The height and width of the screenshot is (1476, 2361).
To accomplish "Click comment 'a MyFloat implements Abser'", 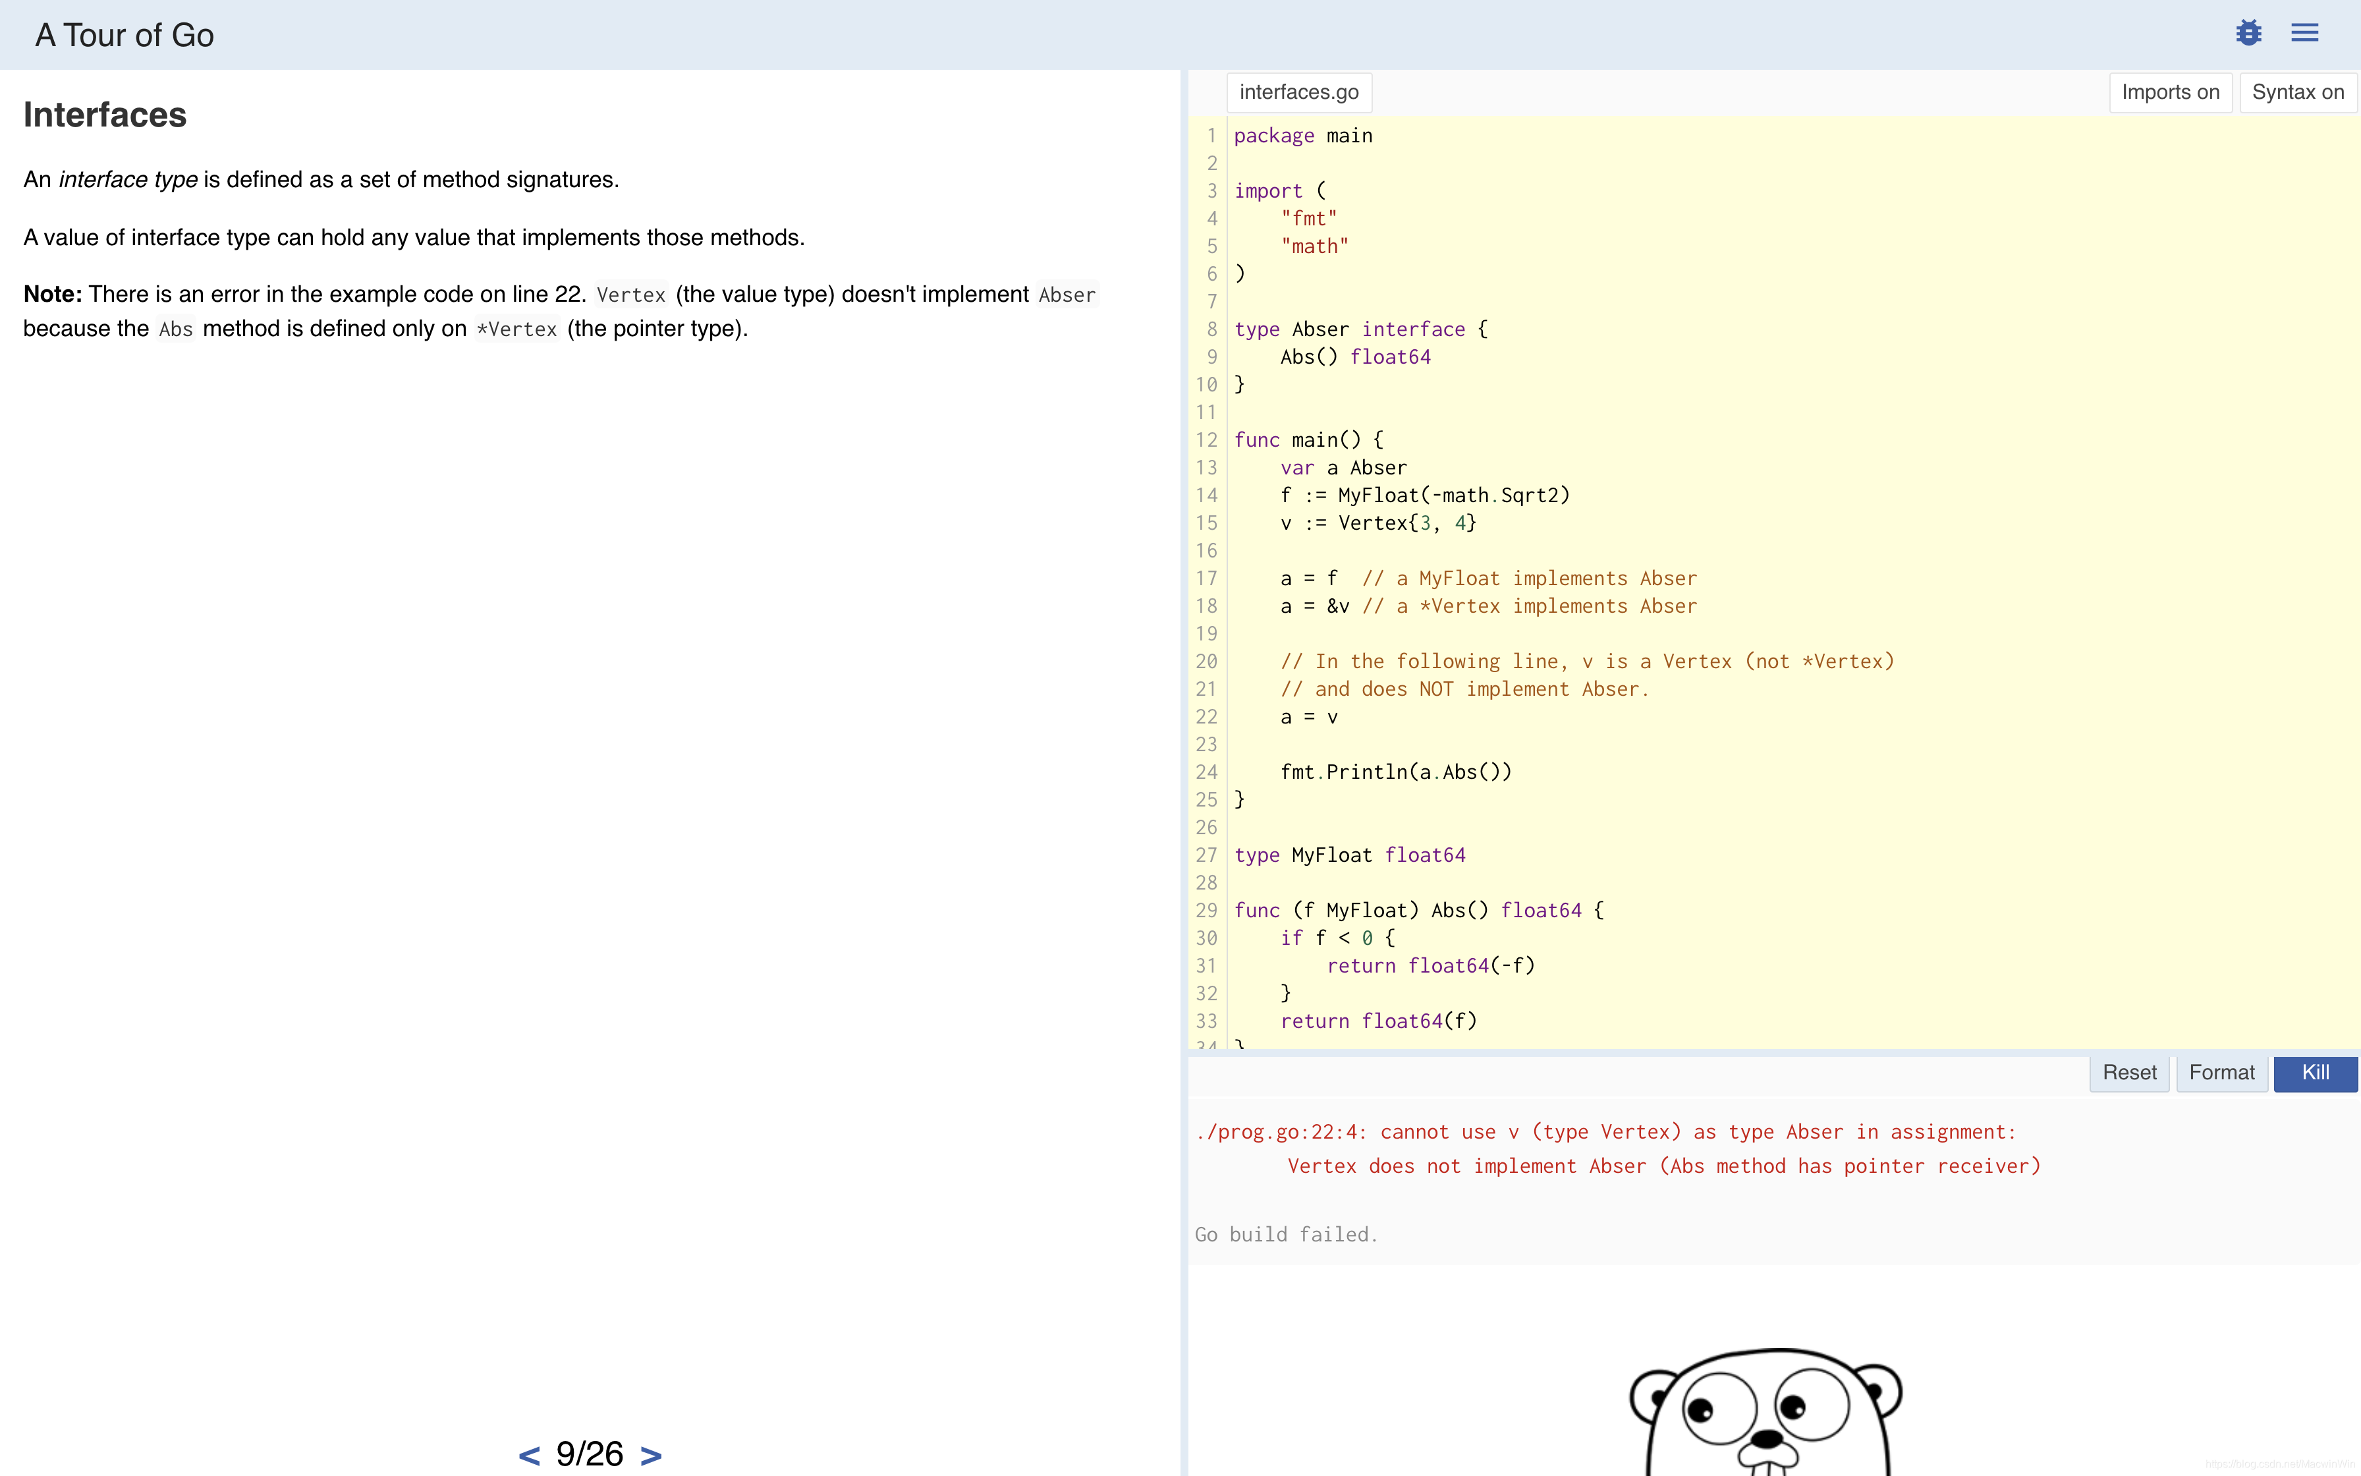I will tap(1530, 579).
